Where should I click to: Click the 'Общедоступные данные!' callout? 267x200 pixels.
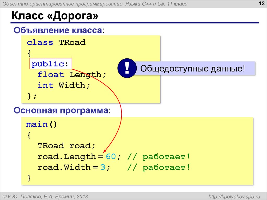[192, 68]
